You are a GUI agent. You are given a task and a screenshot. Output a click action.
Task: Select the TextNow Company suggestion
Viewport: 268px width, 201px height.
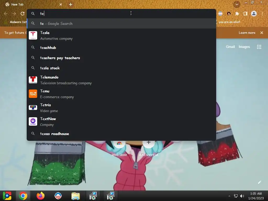121,121
